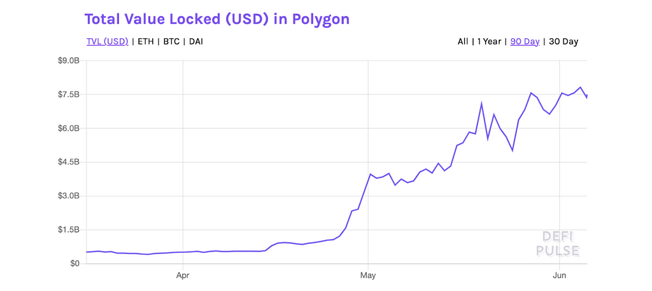The width and height of the screenshot is (652, 291).
Task: Click the $3.0B y-axis label
Action: [68, 196]
